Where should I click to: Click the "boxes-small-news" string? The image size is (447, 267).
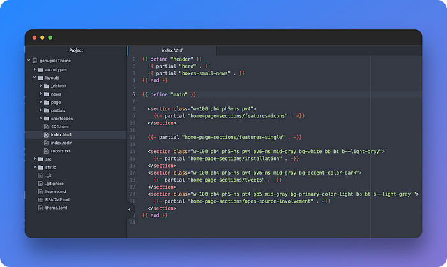click(205, 73)
